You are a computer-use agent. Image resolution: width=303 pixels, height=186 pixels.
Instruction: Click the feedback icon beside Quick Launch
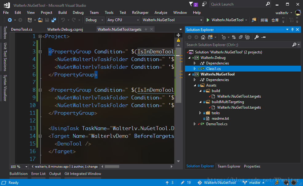204,4
